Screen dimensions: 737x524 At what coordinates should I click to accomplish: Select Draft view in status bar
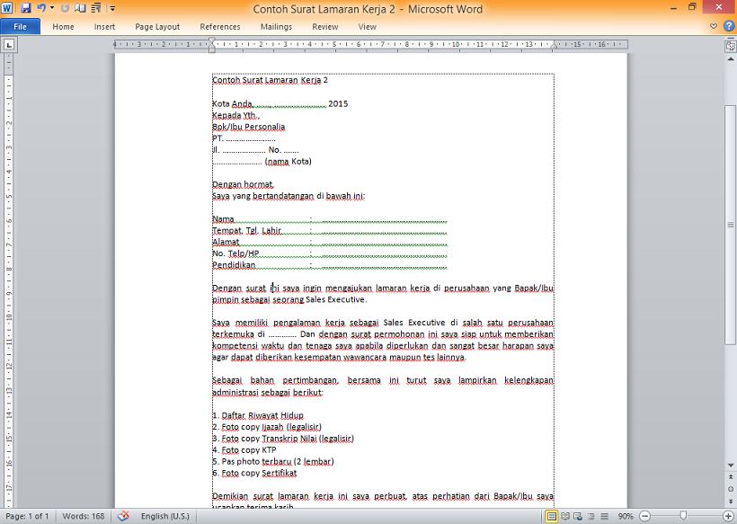(x=603, y=516)
